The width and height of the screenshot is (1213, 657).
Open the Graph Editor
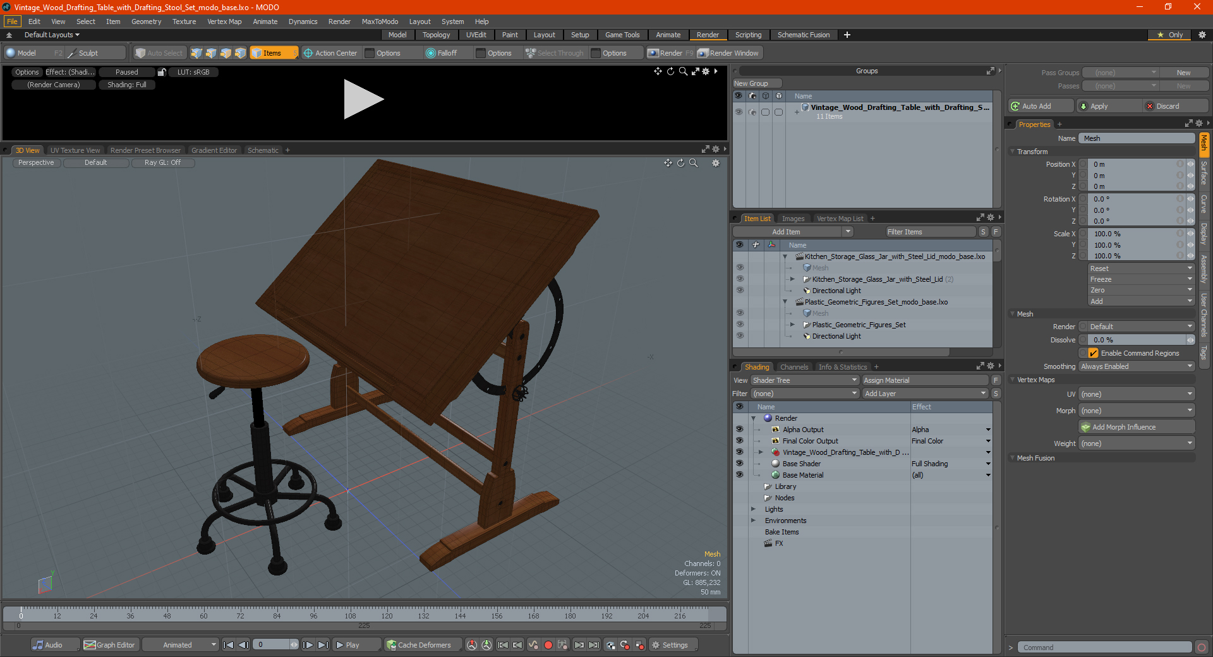[x=110, y=645]
